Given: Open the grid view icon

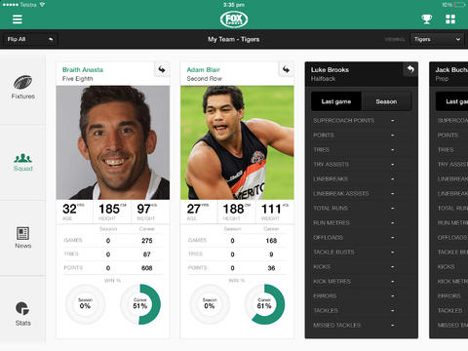Looking at the screenshot, I should coord(450,19).
